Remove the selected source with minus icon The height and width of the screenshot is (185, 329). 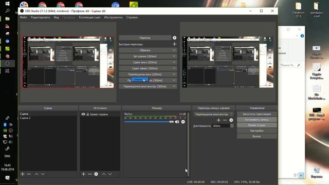89,174
